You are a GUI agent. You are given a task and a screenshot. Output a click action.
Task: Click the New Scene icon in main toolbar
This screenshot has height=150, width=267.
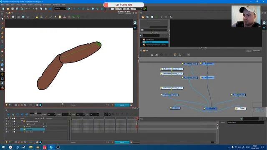3,9
